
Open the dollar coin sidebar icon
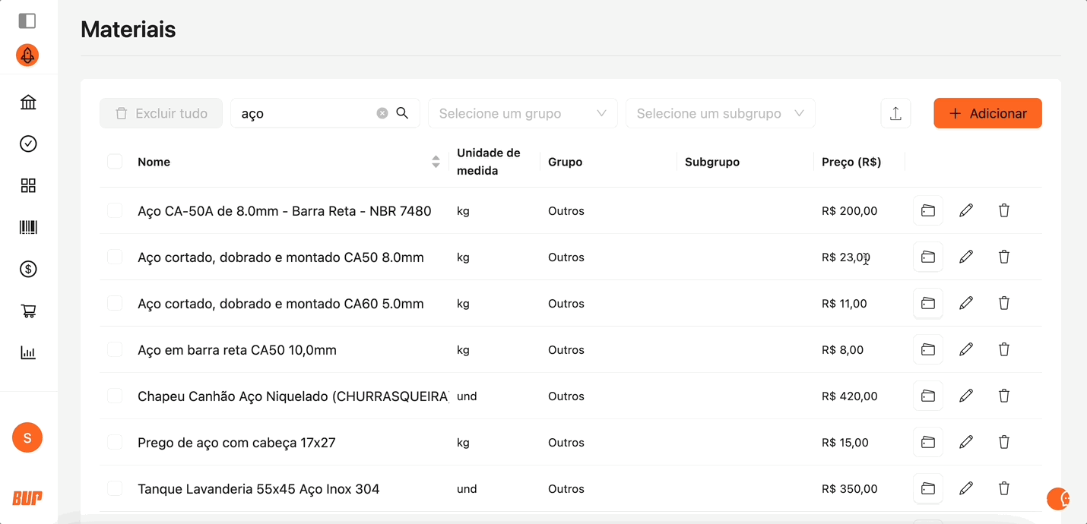(x=28, y=269)
